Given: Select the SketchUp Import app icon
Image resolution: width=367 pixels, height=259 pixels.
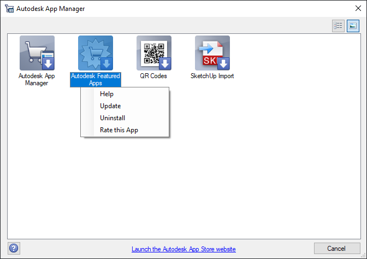Looking at the screenshot, I should [212, 53].
